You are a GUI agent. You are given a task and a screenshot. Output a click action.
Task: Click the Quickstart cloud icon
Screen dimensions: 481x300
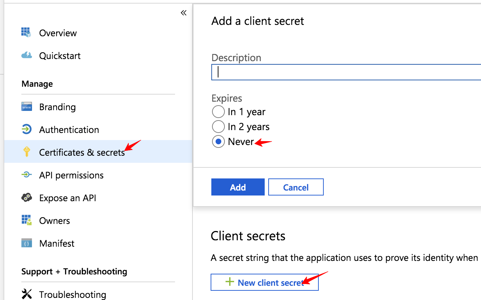pyautogui.click(x=26, y=55)
